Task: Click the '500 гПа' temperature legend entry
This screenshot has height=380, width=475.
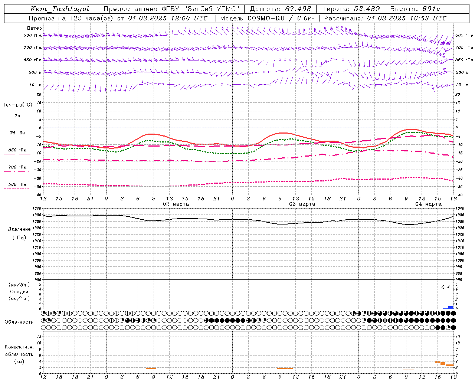Action: [x=17, y=184]
